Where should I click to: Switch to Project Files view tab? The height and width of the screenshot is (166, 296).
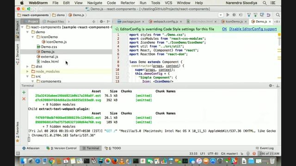click(53, 22)
